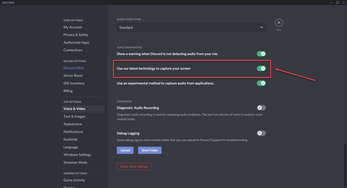Click the Gaming Settings sidebar heading
The height and width of the screenshot is (188, 347).
click(x=75, y=173)
